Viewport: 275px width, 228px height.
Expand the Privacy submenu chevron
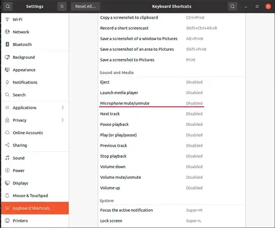[63, 120]
